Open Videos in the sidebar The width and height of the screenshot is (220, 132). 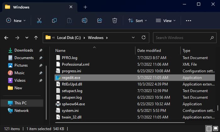[20, 80]
